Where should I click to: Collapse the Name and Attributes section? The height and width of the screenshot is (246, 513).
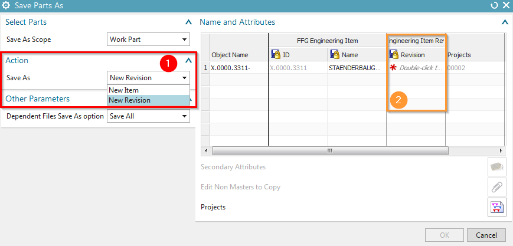[x=504, y=22]
